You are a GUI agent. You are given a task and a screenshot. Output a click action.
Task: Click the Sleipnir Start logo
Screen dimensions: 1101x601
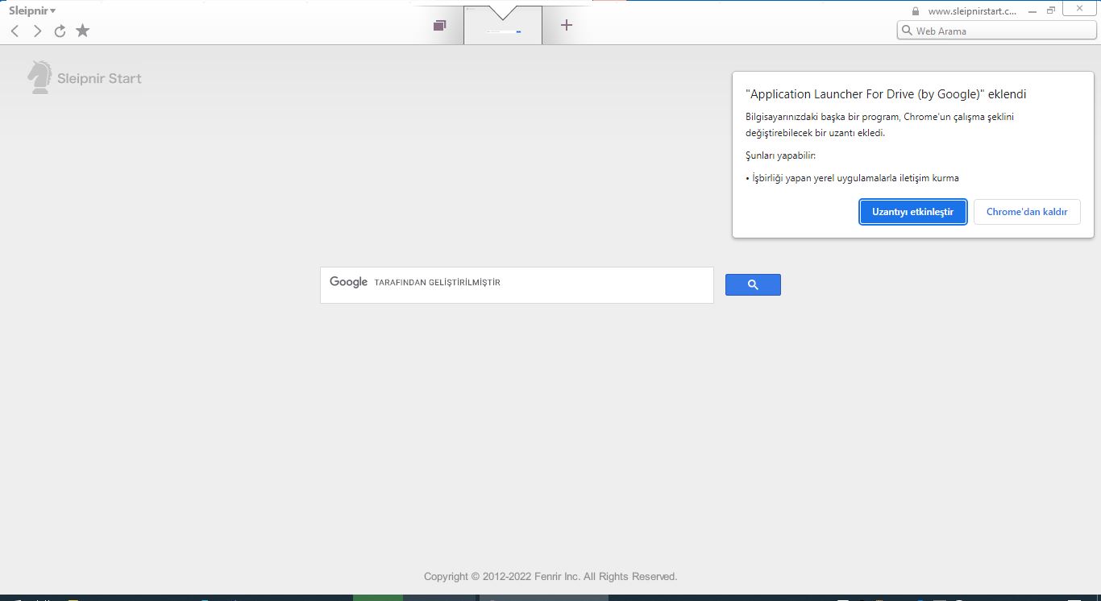coord(85,78)
